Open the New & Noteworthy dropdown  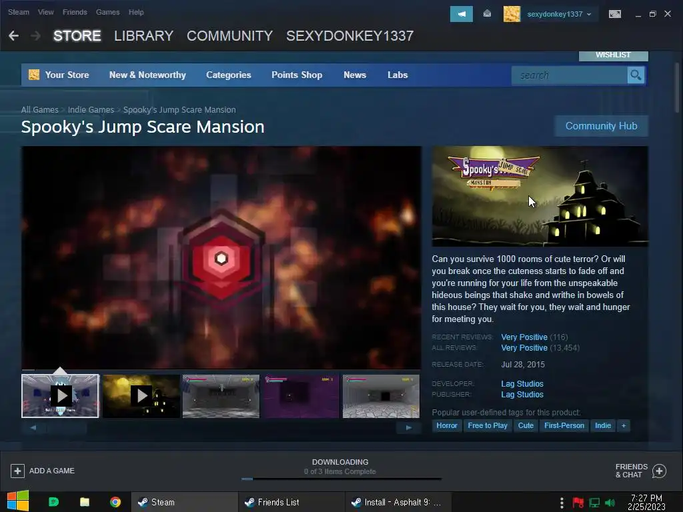147,75
